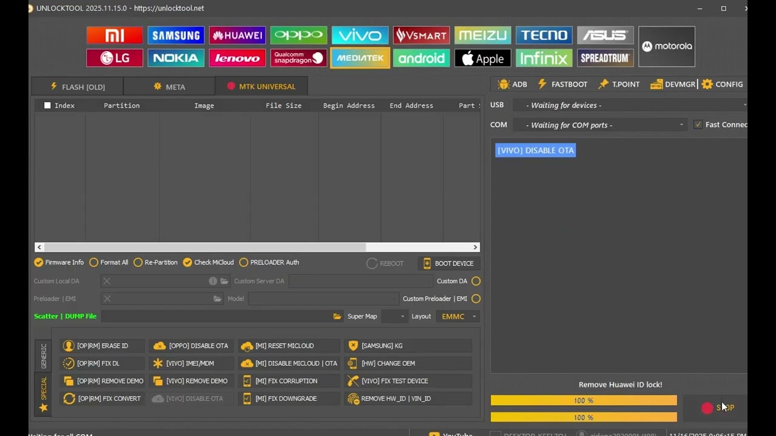
Task: Open the ADB tools
Action: click(512, 84)
